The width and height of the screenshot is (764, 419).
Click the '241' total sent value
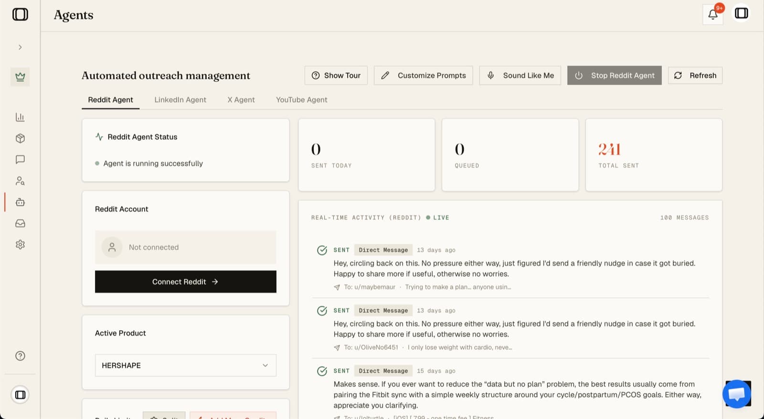(609, 150)
